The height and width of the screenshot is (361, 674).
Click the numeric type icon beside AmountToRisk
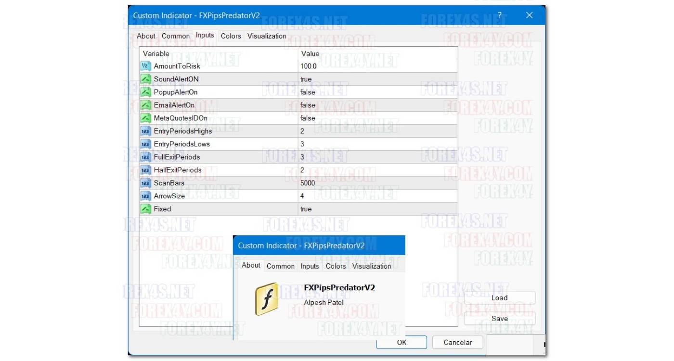coord(146,66)
